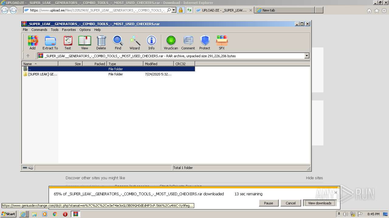
Task: Open the WinRAR File menu
Action: tap(25, 30)
